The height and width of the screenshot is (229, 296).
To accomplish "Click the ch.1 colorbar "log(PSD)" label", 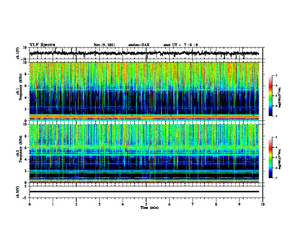I will coord(280,98).
